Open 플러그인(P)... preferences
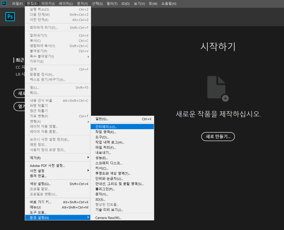The width and height of the screenshot is (284, 230). pos(122,189)
